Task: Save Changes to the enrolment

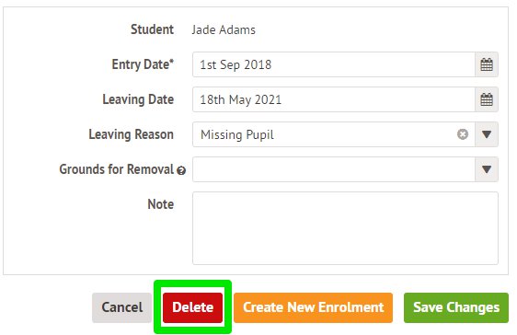Action: tap(456, 307)
